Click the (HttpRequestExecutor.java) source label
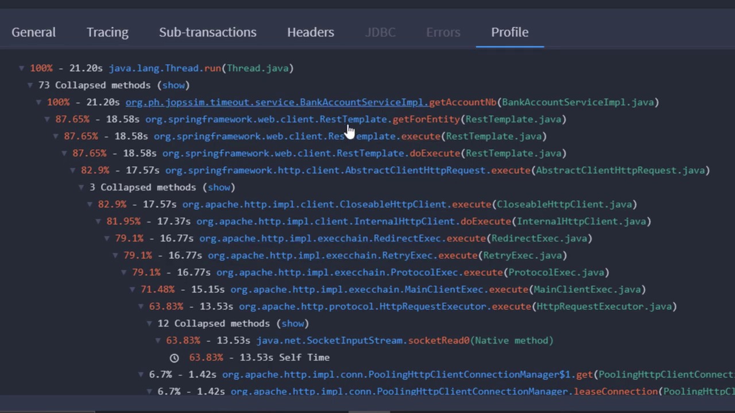This screenshot has width=735, height=413. [604, 306]
